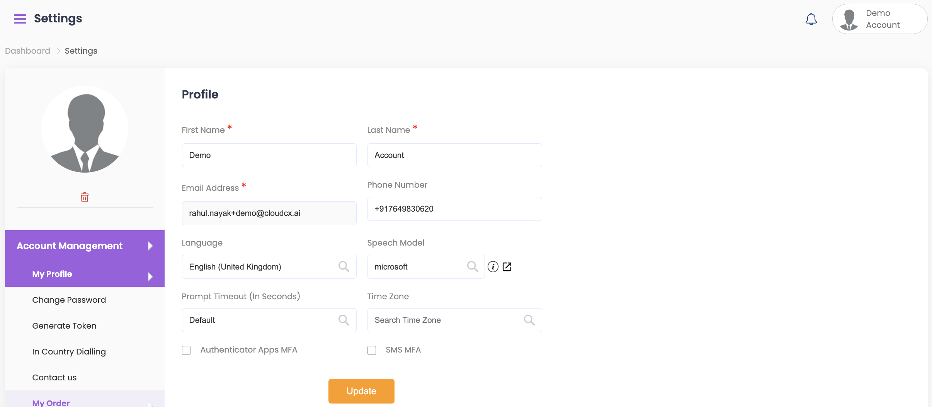The image size is (932, 407).
Task: Click the orange Update button
Action: 361,391
